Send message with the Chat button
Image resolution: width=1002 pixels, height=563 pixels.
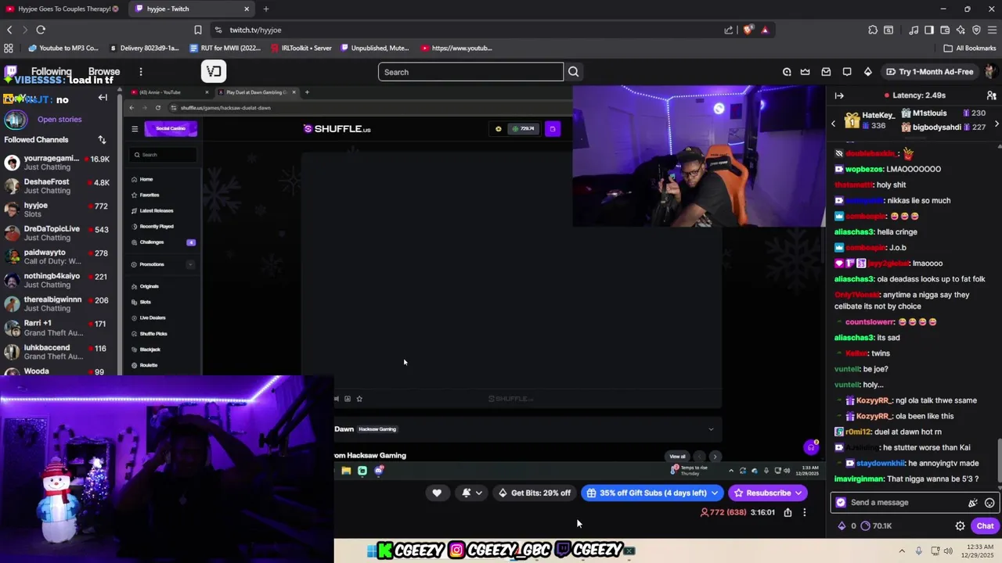pyautogui.click(x=985, y=525)
